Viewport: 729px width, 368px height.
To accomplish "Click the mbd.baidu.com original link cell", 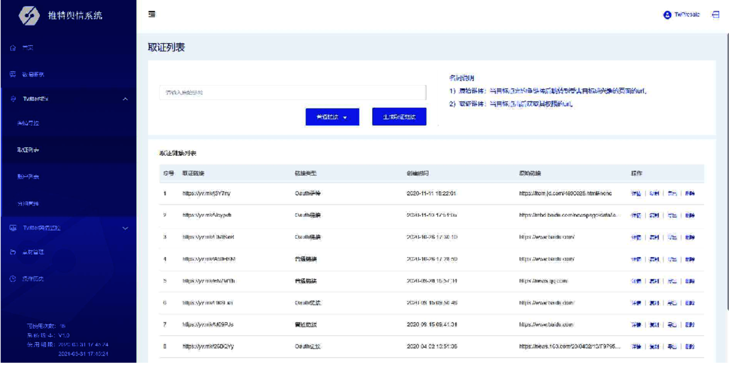I will pyautogui.click(x=569, y=215).
